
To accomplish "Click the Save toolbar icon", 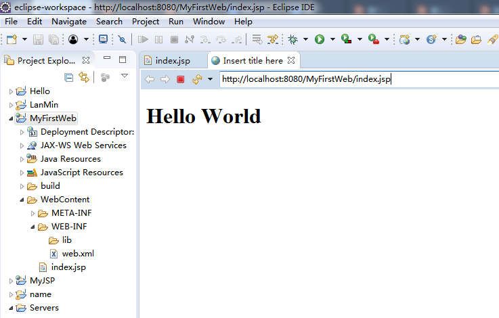I will coord(38,39).
